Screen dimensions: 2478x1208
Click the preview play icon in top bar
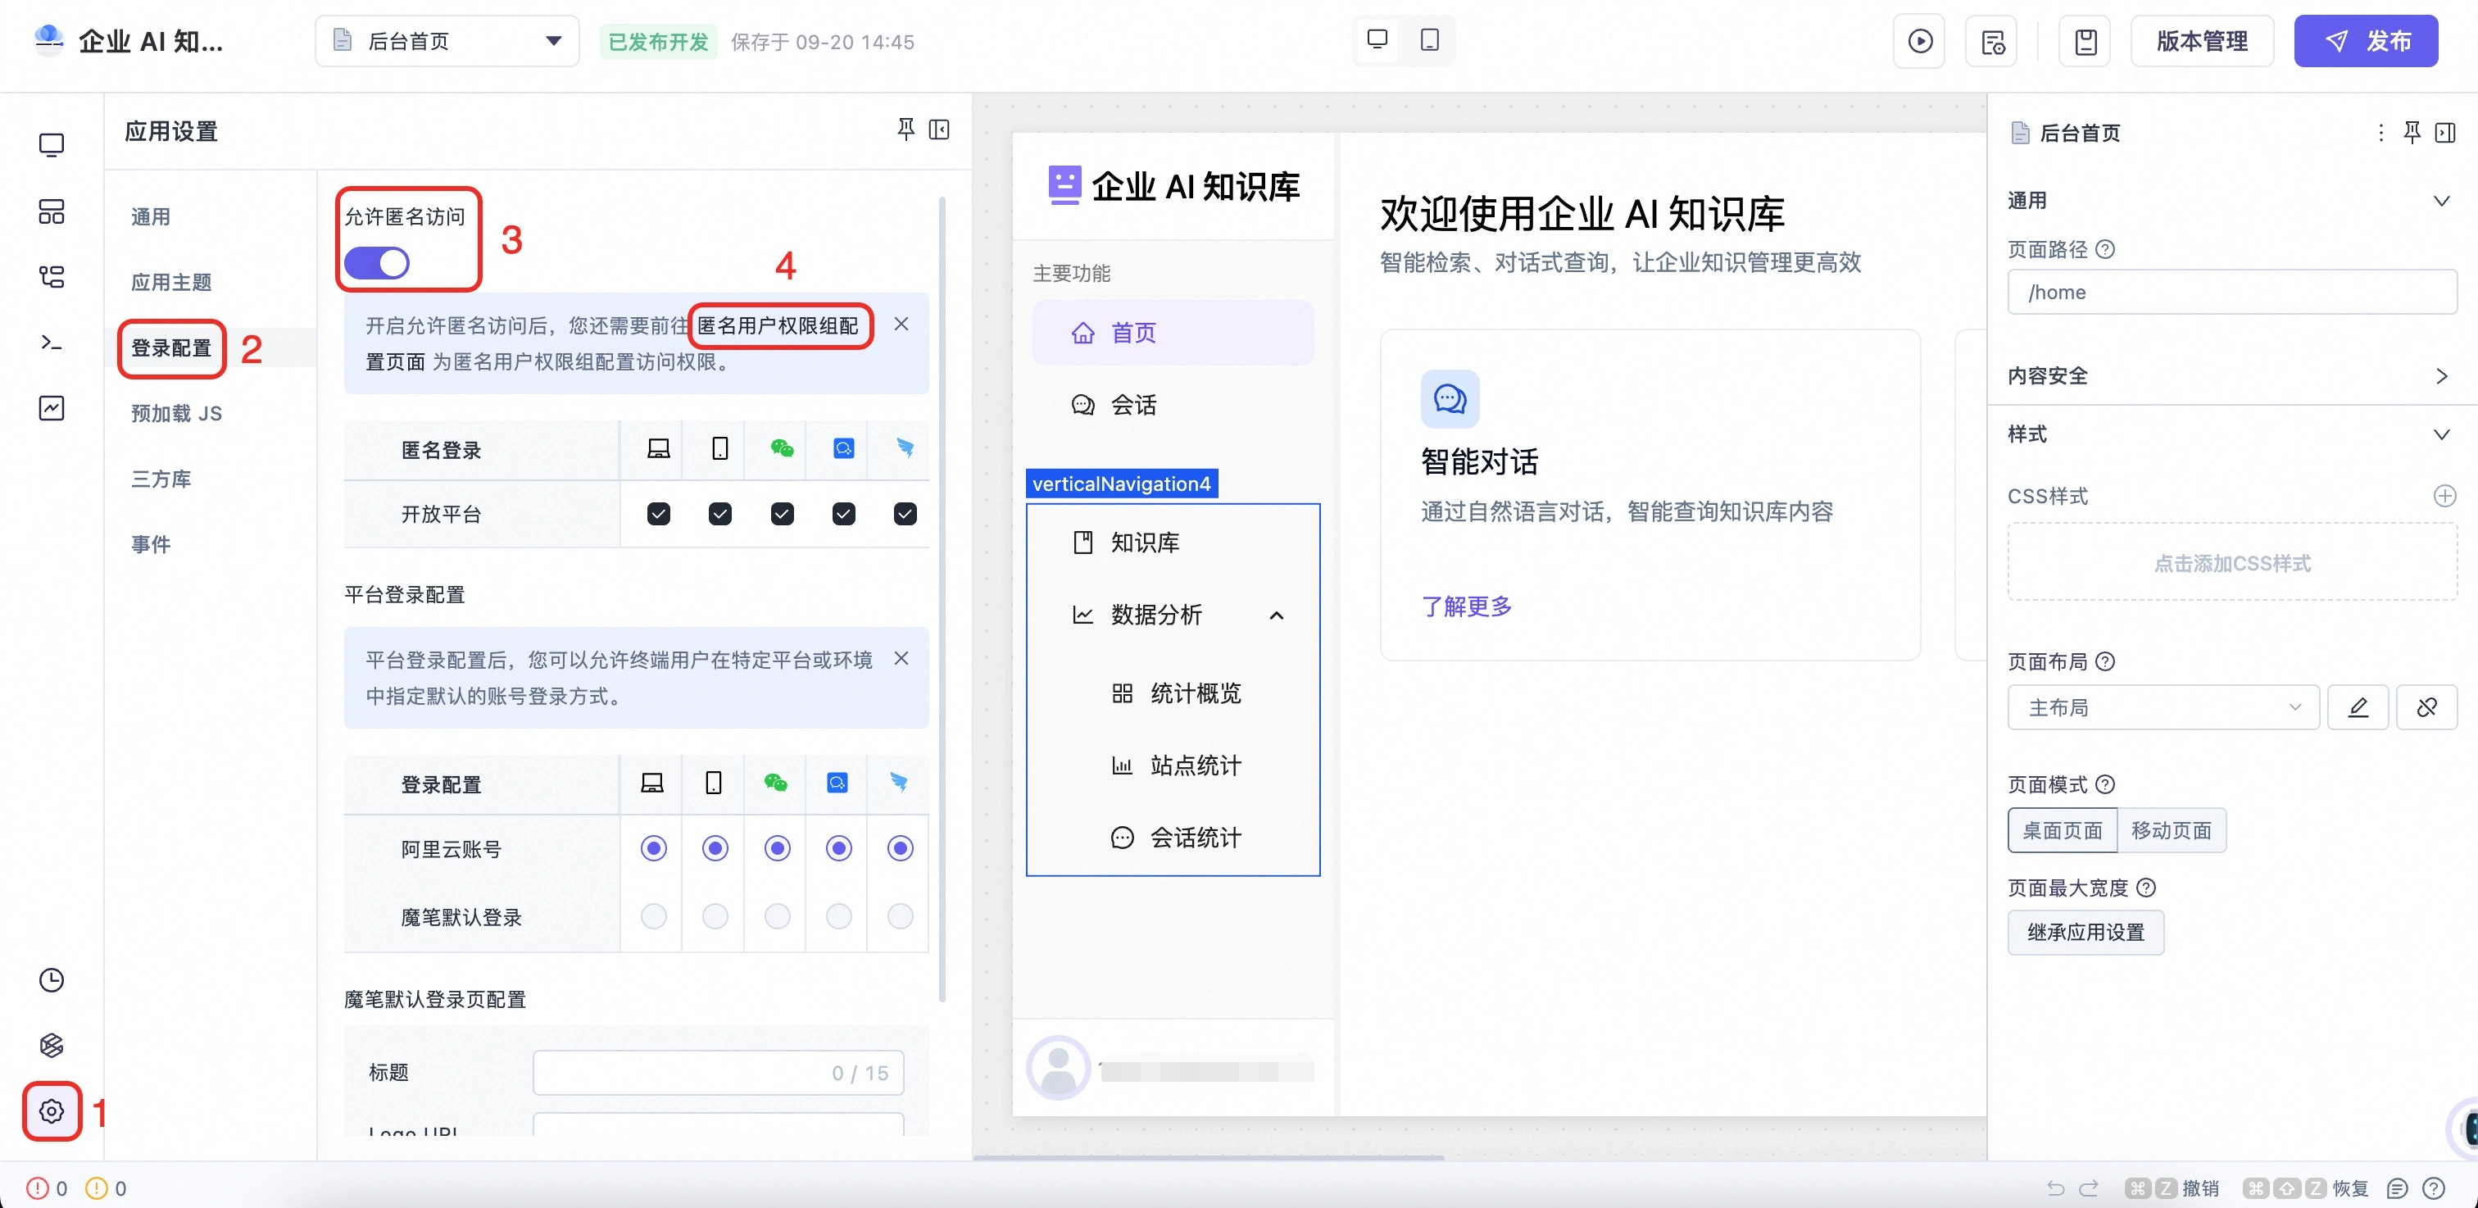pos(1919,41)
